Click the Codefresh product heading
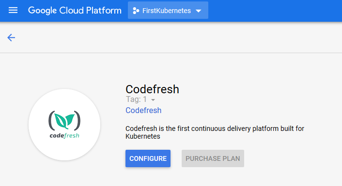Image resolution: width=342 pixels, height=186 pixels. [152, 89]
